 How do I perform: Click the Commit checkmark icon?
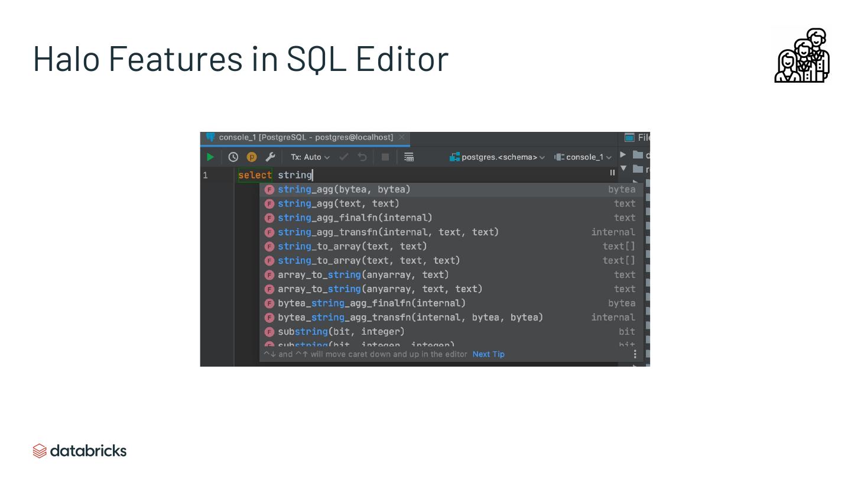tap(344, 157)
